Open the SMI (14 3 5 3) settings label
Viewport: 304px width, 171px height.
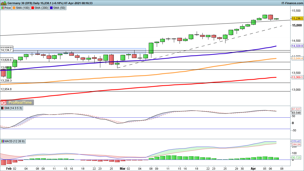[13, 108]
